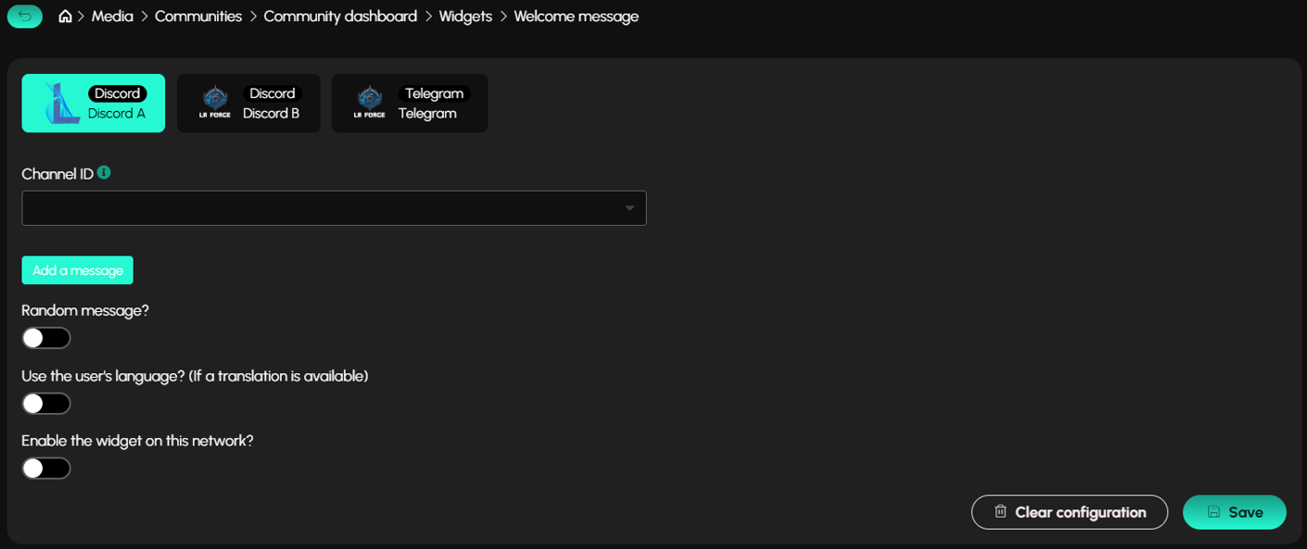This screenshot has width=1307, height=549.
Task: Click the green back arrow button
Action: (x=25, y=17)
